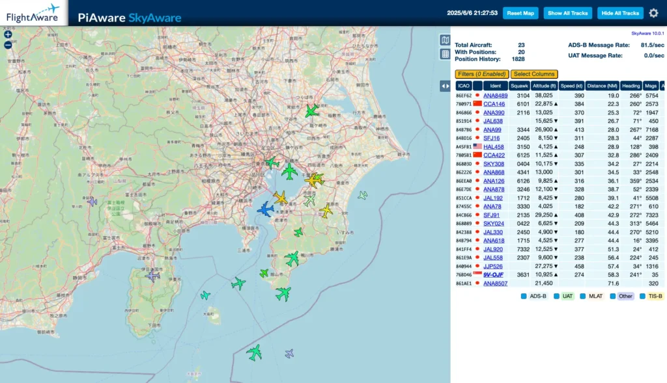Click the US flag in the HAL458 row

[477, 146]
